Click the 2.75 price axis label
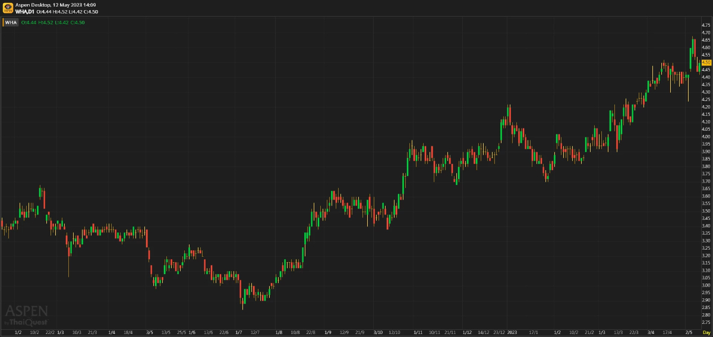Viewport: 713px width, 337px height. 706,322
